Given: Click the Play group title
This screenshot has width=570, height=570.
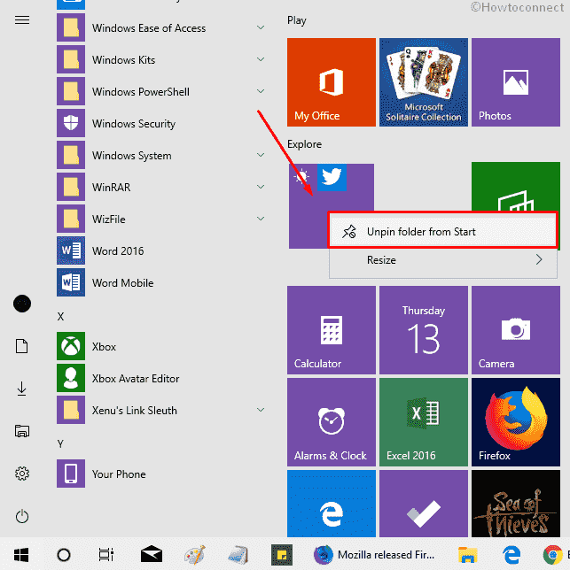Looking at the screenshot, I should 297,20.
